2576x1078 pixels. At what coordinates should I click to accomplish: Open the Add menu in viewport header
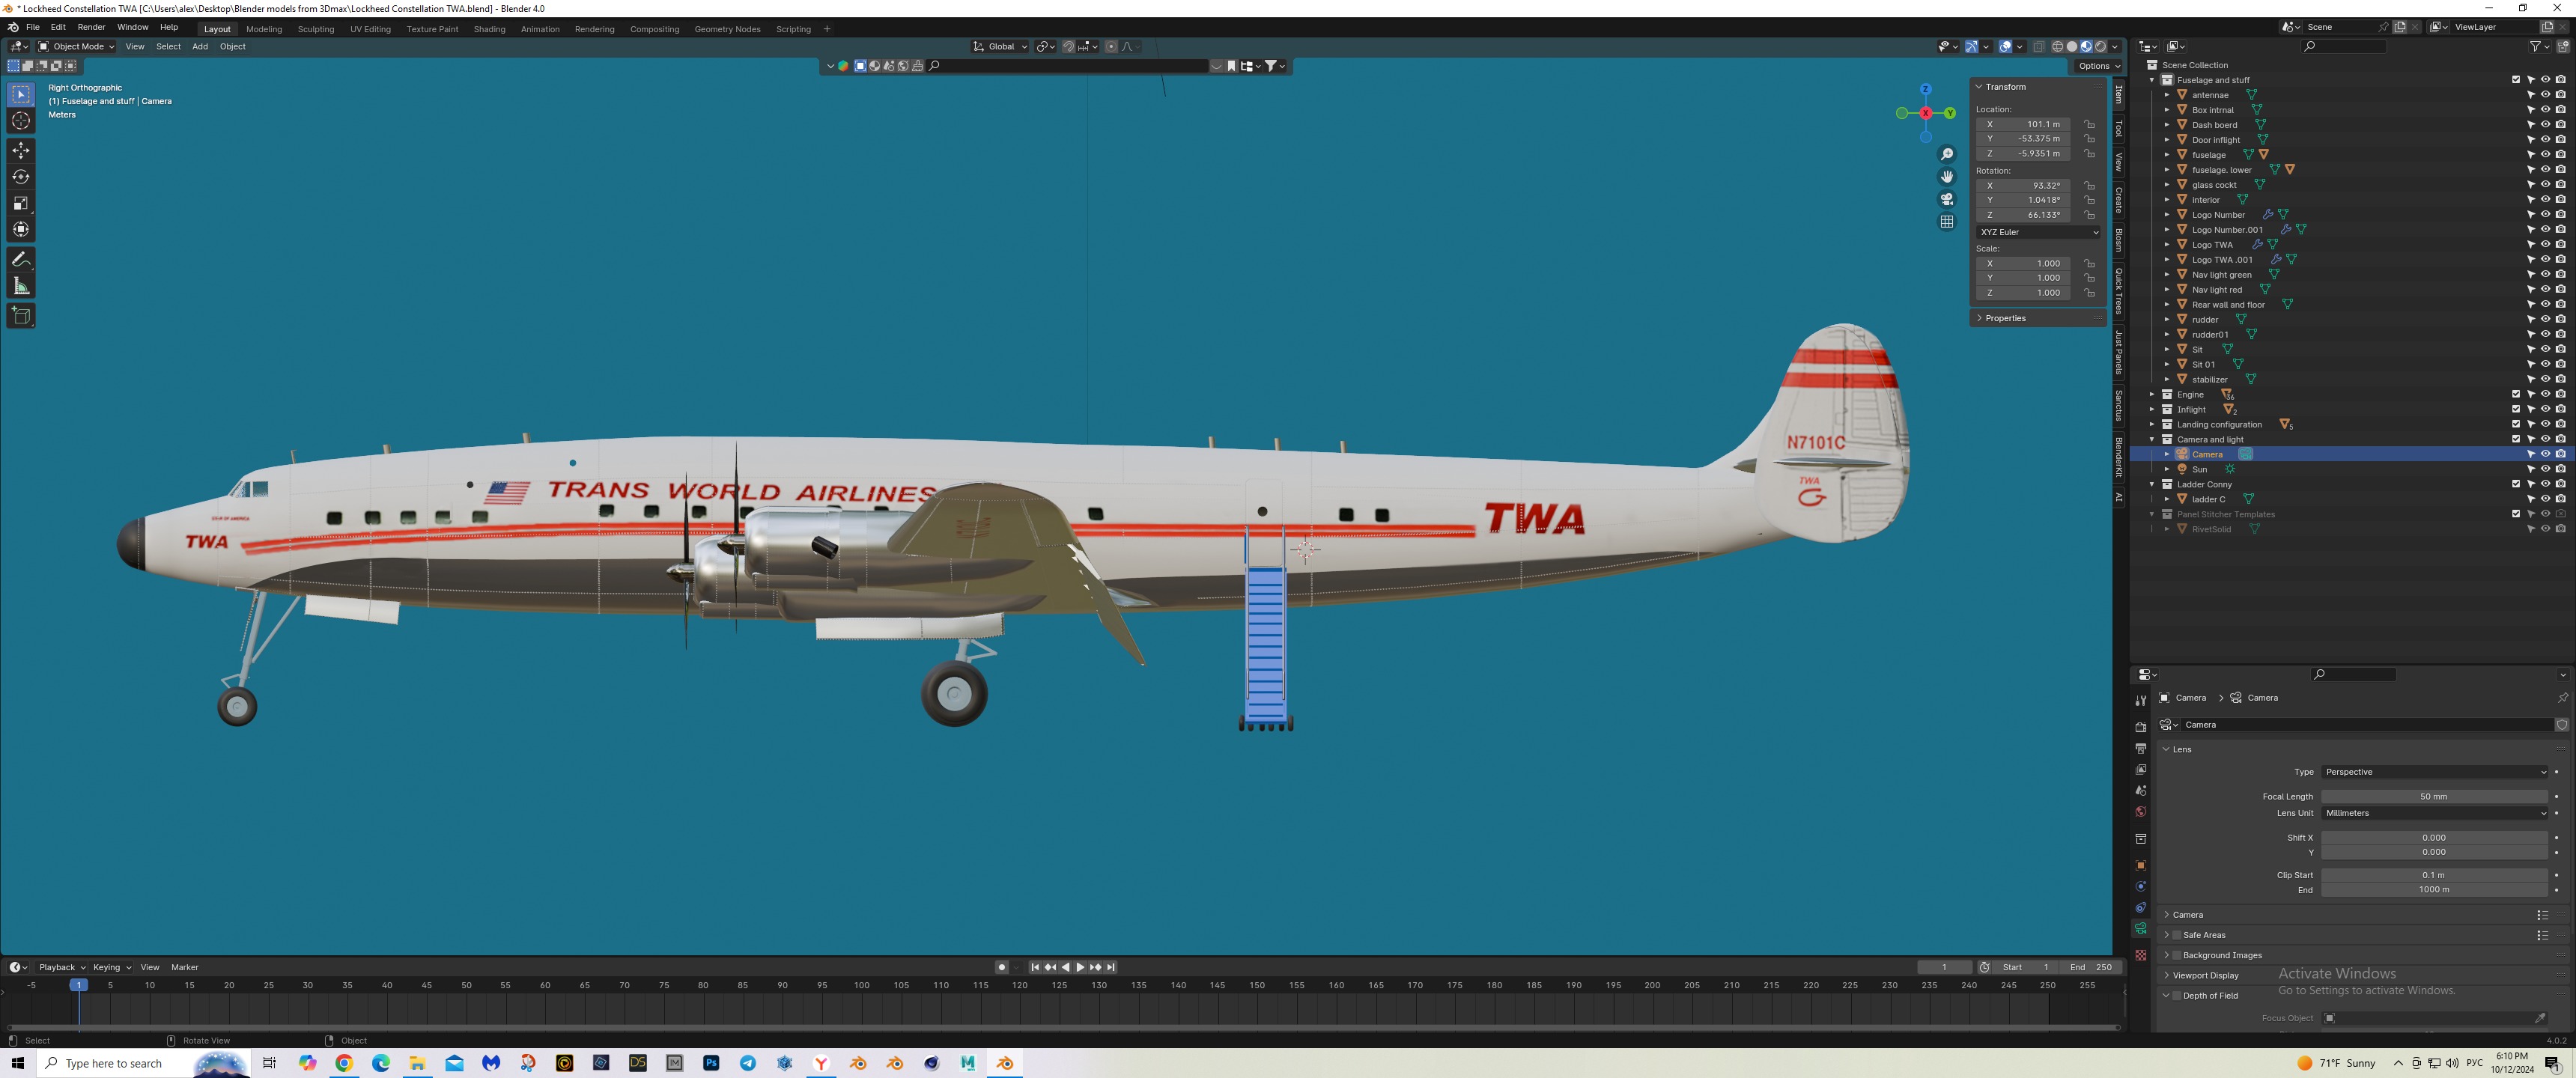200,46
